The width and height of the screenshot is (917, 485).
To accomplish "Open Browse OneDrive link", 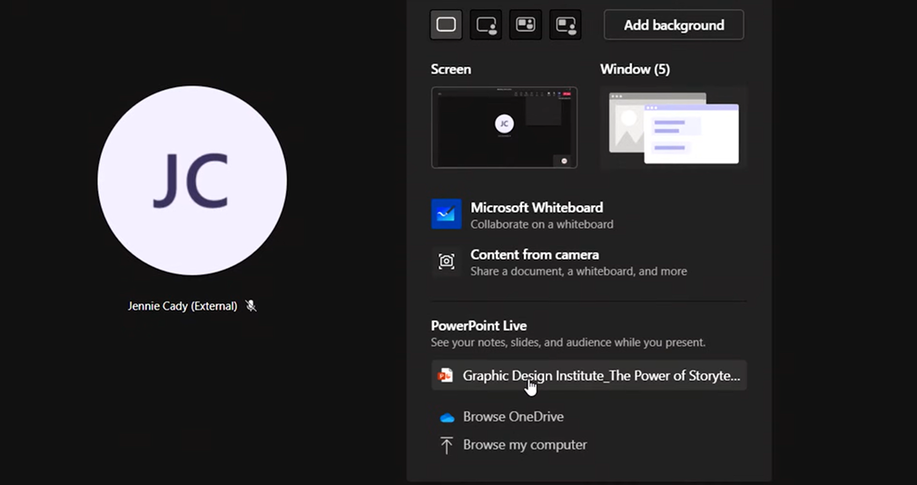I will (514, 417).
